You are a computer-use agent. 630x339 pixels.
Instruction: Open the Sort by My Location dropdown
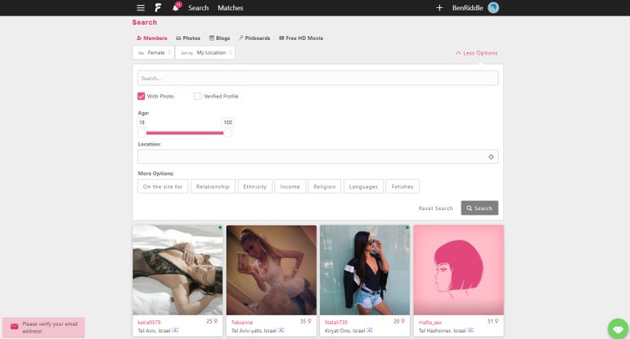click(x=205, y=52)
